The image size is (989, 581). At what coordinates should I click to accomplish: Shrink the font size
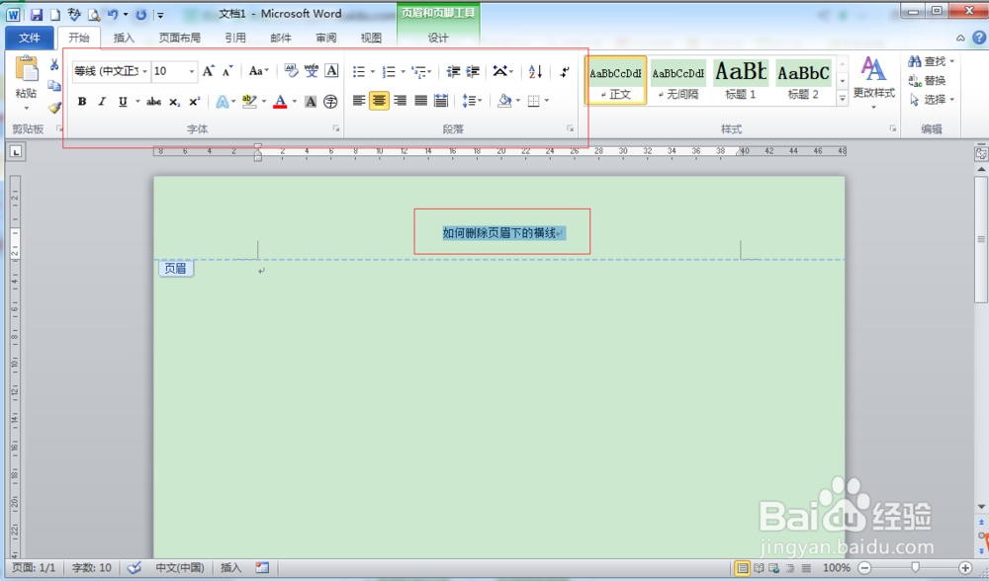pyautogui.click(x=227, y=71)
